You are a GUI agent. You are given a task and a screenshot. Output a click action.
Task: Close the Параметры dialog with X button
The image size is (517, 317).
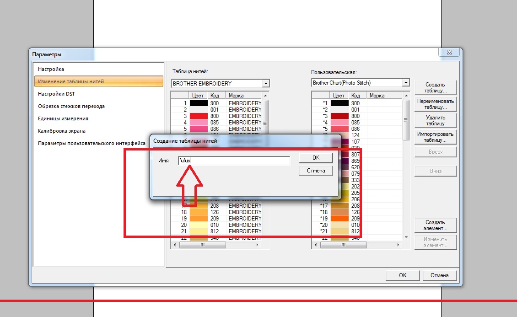(x=449, y=53)
